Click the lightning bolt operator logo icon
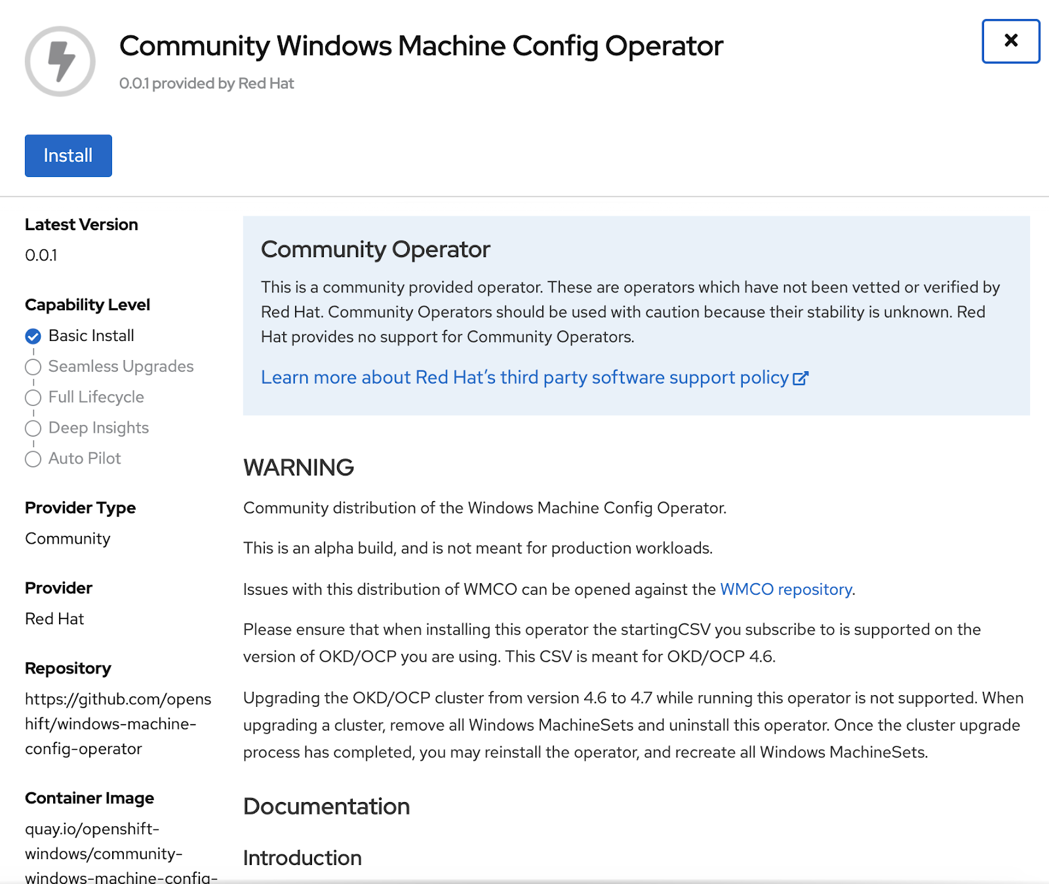 (x=60, y=60)
